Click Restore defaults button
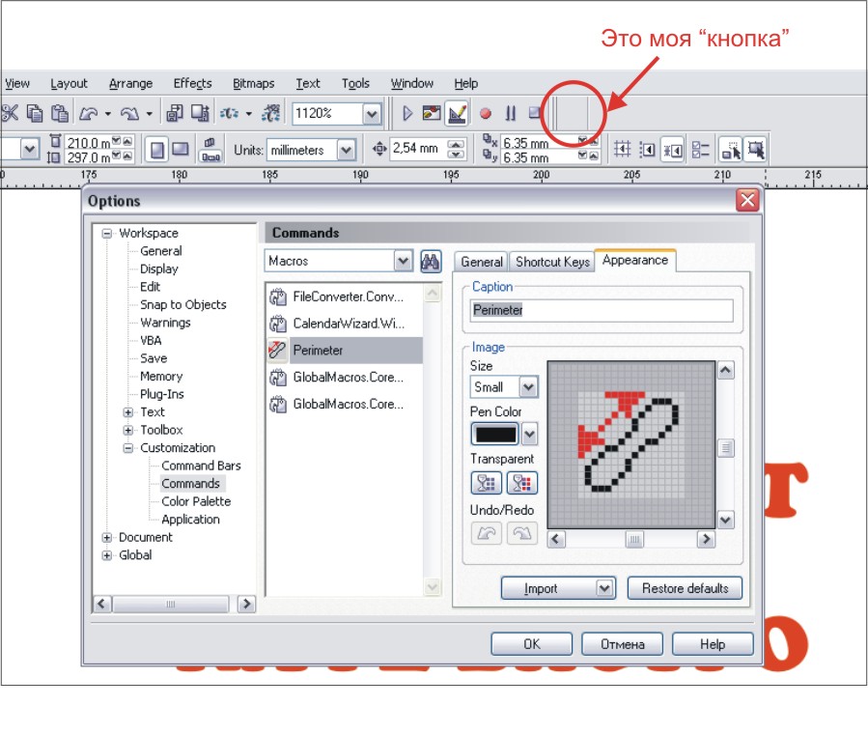 point(685,588)
